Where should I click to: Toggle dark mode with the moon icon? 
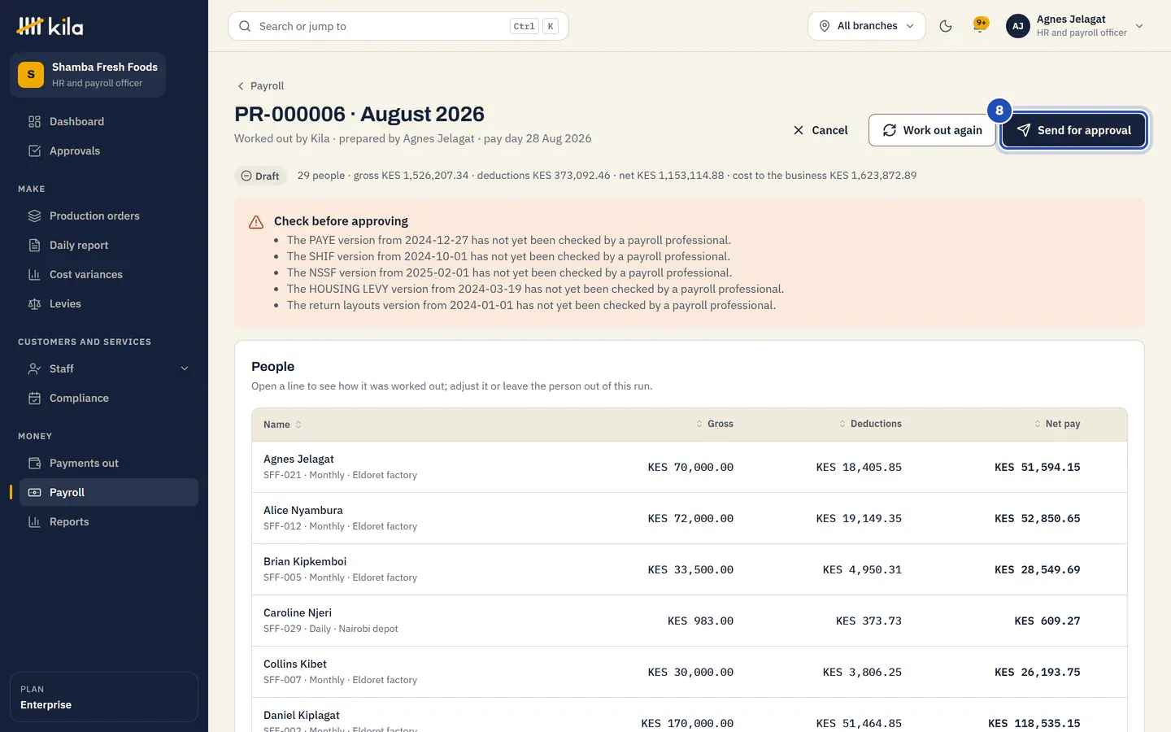[x=946, y=26]
